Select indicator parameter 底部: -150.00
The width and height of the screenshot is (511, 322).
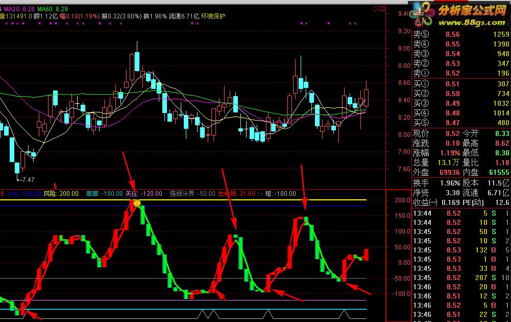[x=104, y=194]
